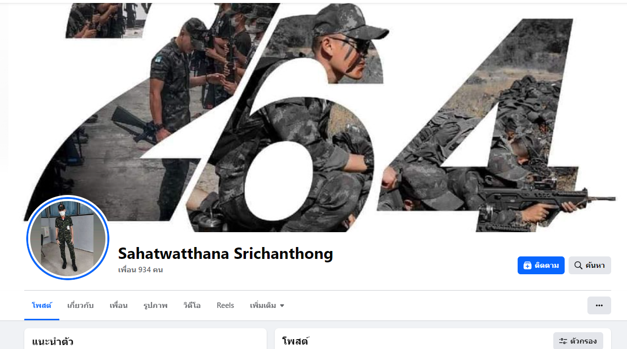
Task: Open the Reels tab
Action: (225, 305)
